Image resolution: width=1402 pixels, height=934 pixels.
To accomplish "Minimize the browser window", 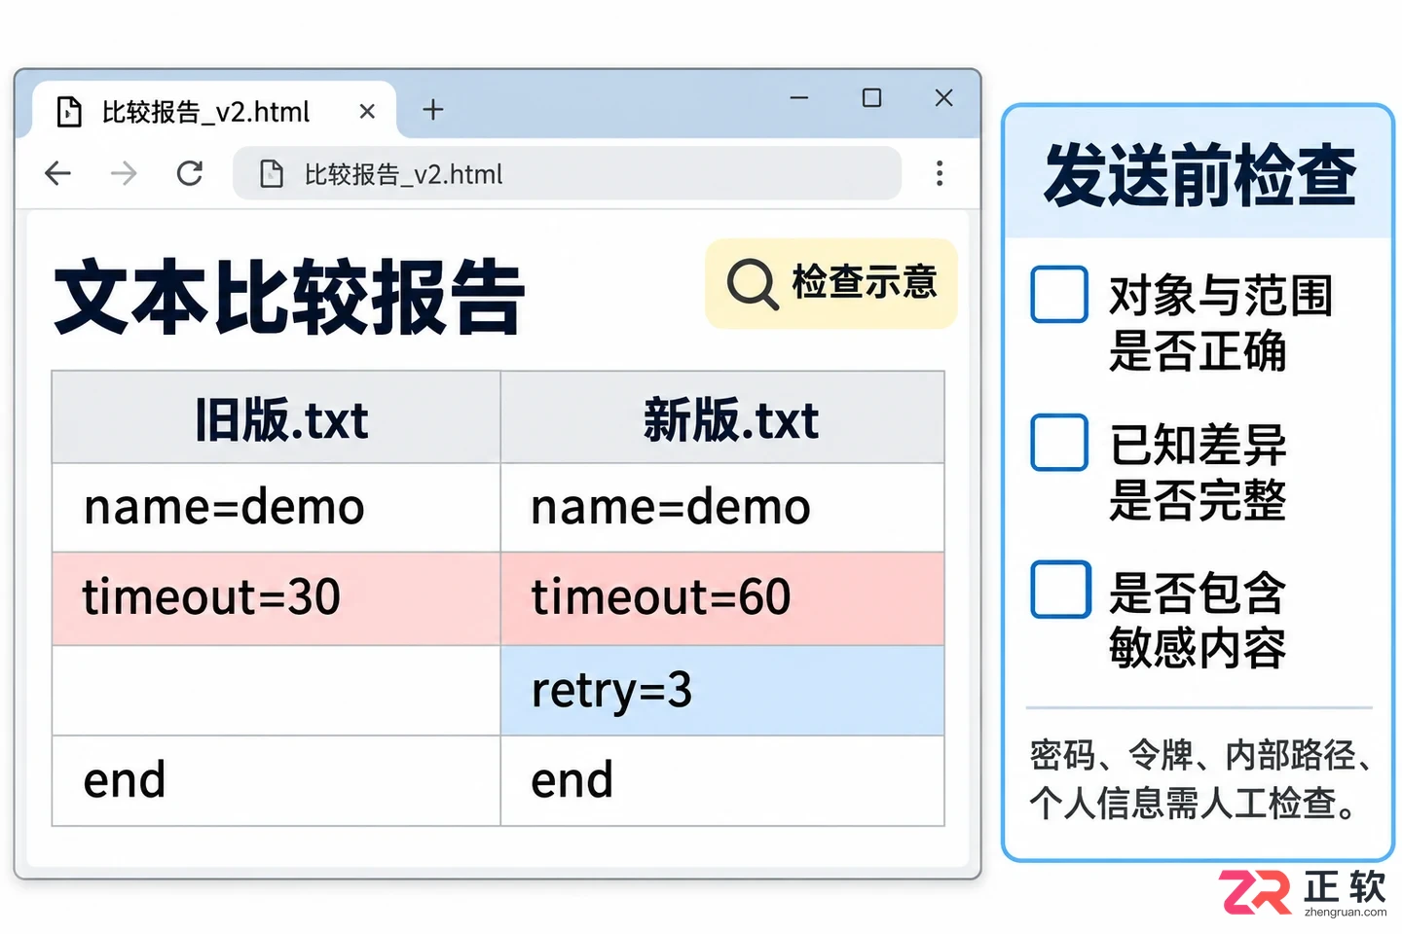I will pos(799,98).
